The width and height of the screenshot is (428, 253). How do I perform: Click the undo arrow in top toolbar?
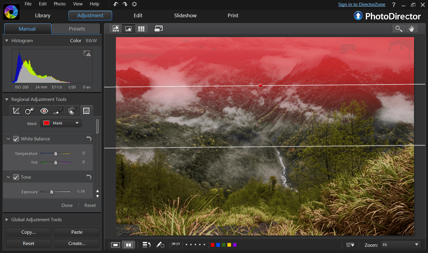click(116, 4)
